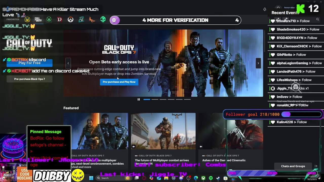
Task: Open future of Multiplayer combat thumbnail
Action: [163, 131]
